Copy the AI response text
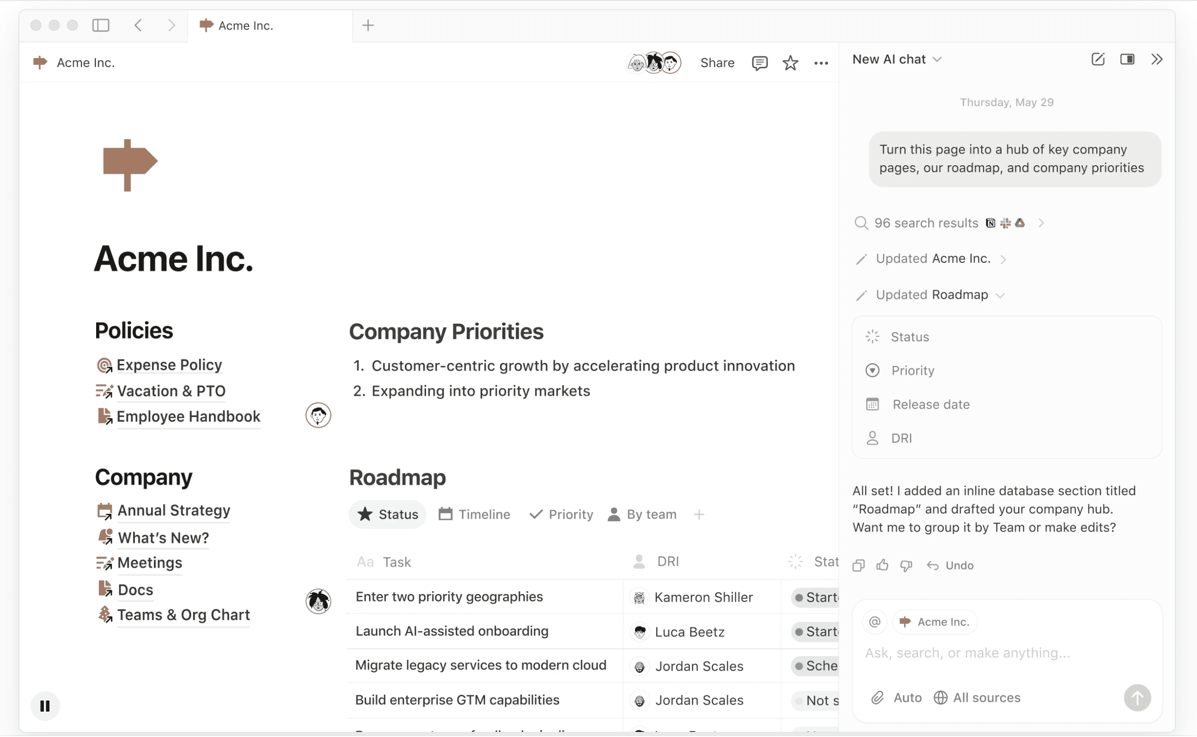This screenshot has height=737, width=1197. [859, 565]
